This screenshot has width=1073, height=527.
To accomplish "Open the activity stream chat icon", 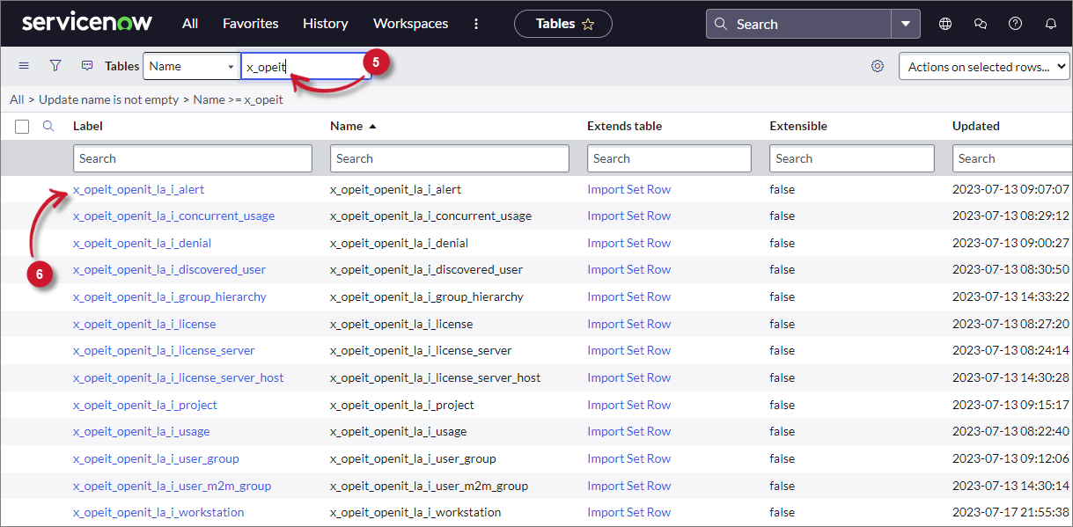I will pos(87,66).
